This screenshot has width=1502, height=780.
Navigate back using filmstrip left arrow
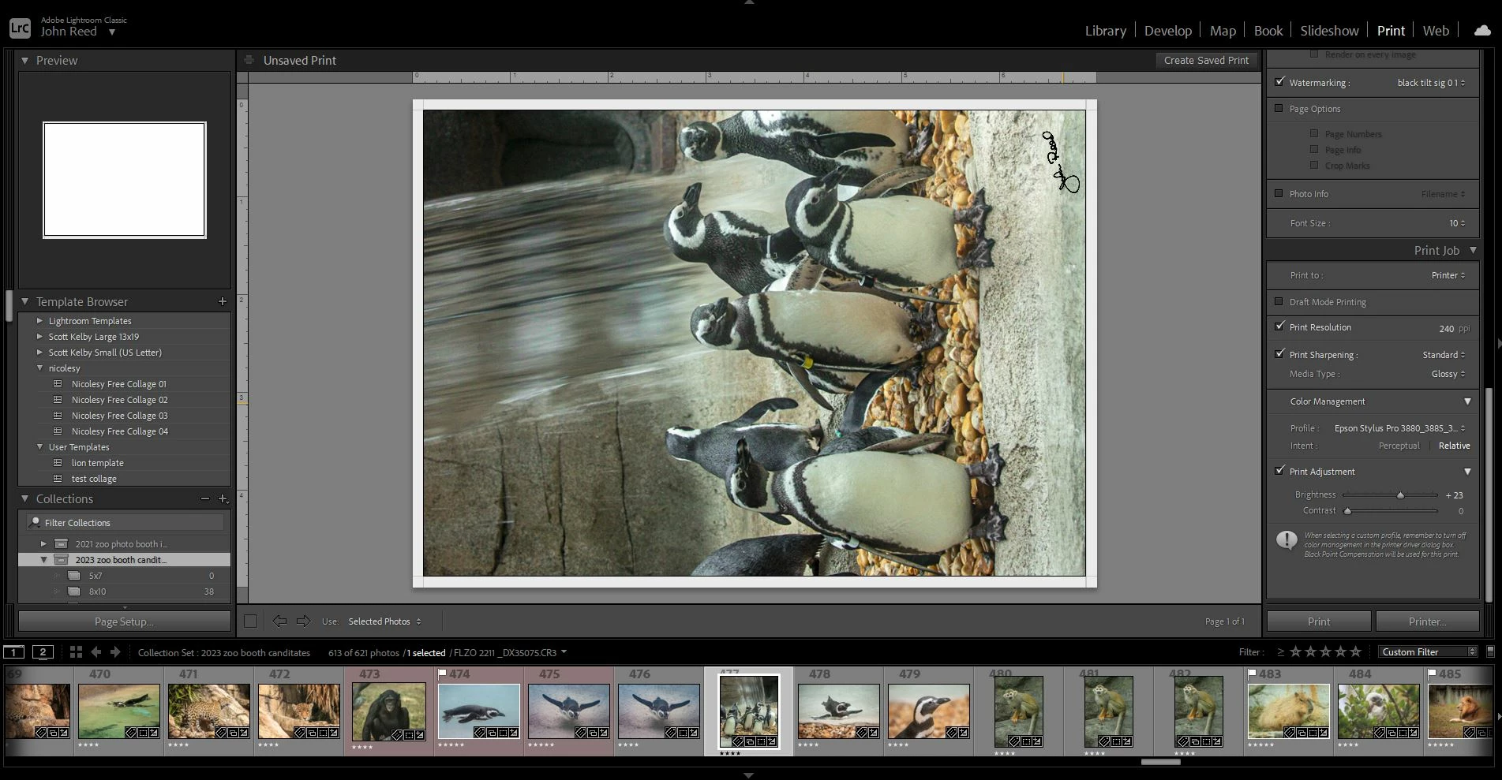pyautogui.click(x=96, y=652)
